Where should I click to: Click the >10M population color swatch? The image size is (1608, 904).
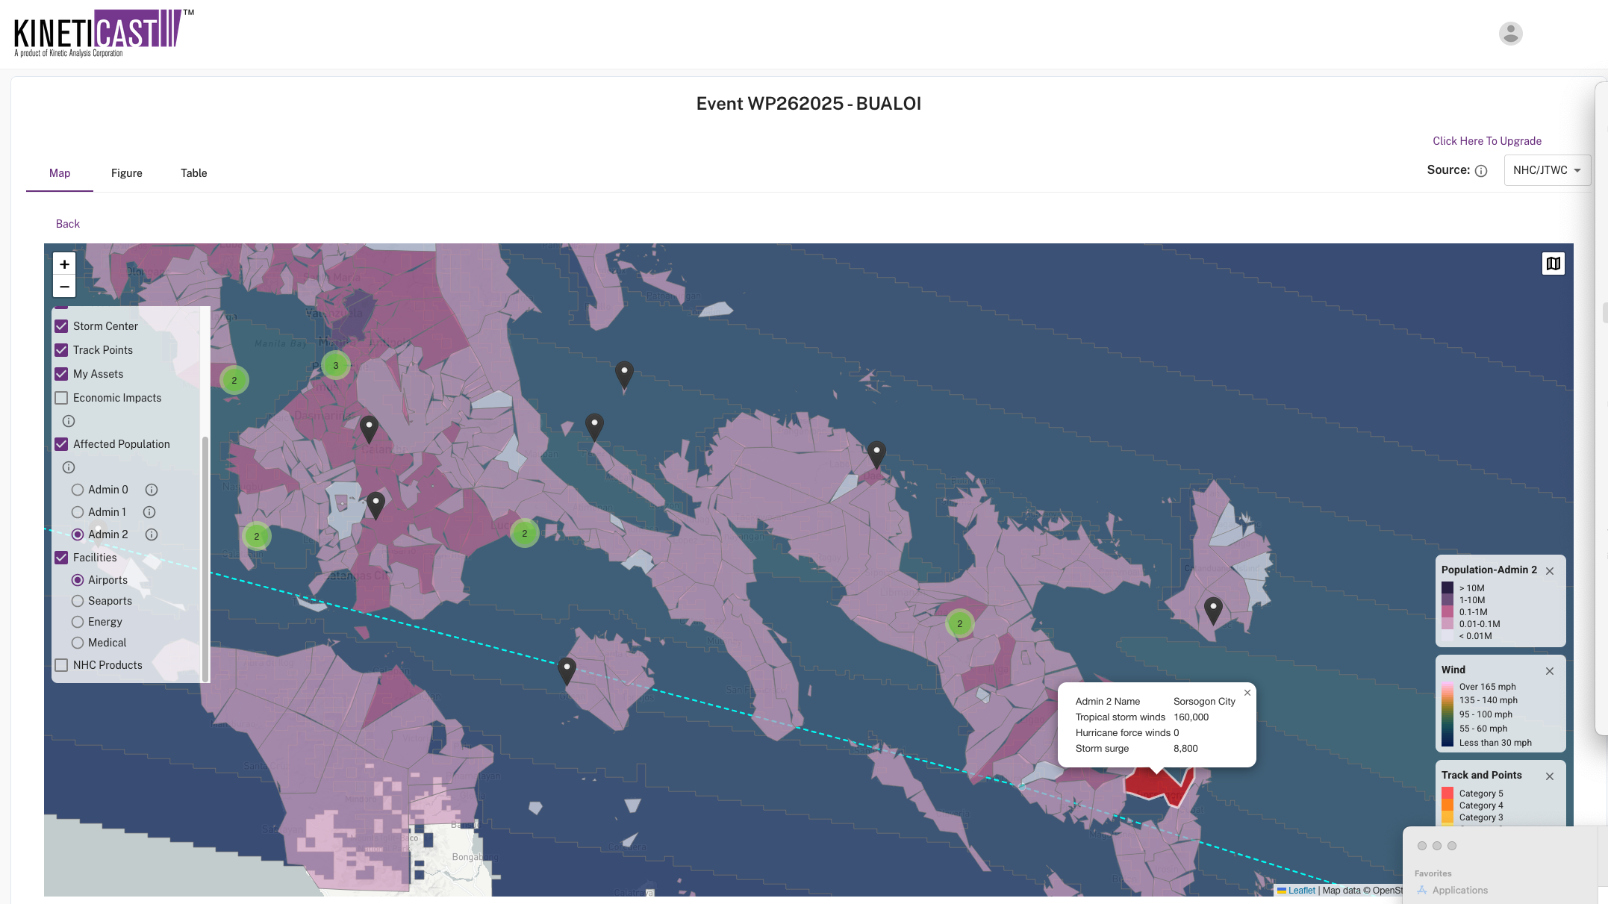[1447, 588]
